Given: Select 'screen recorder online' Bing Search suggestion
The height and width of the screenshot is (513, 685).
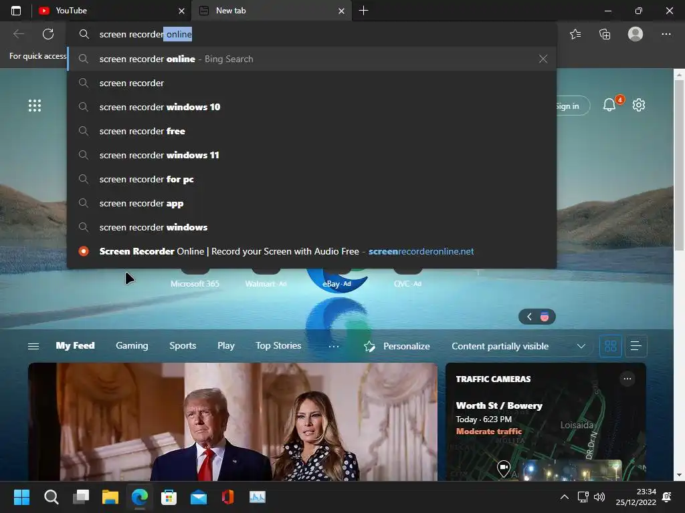Looking at the screenshot, I should pyautogui.click(x=312, y=59).
